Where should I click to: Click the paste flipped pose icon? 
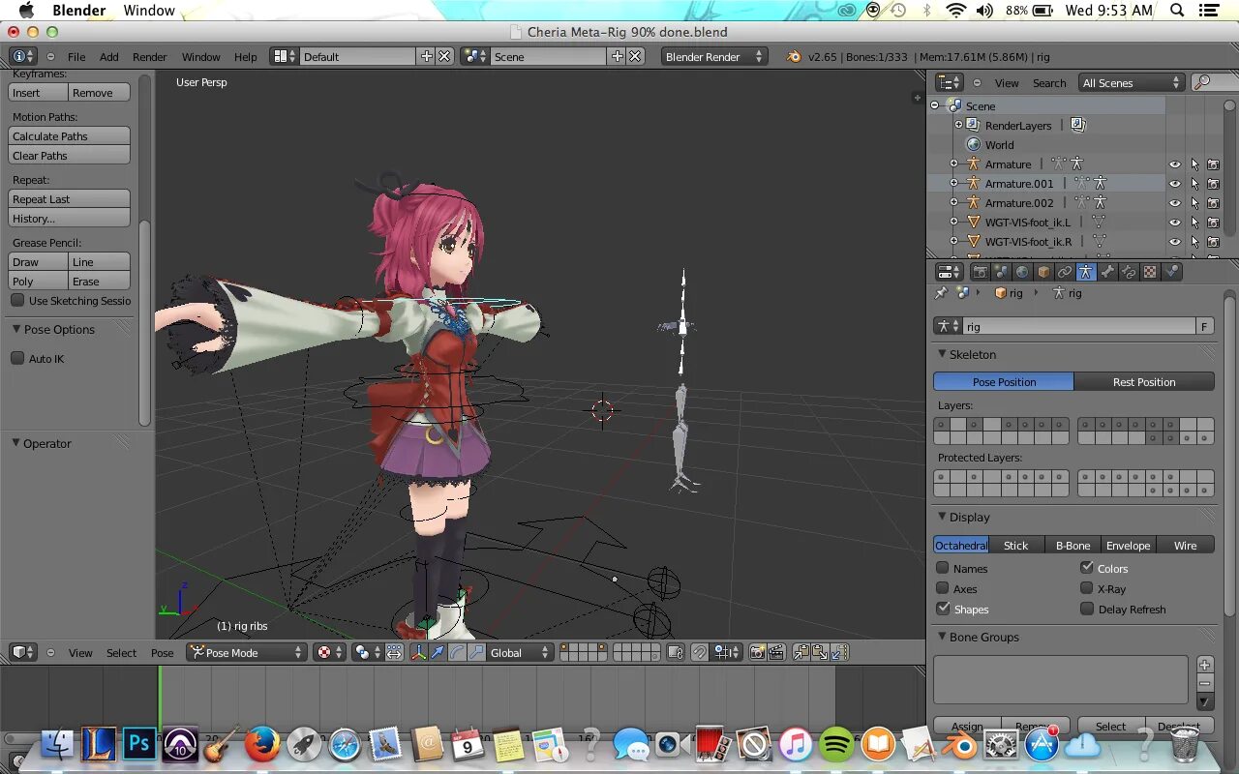[x=837, y=653]
